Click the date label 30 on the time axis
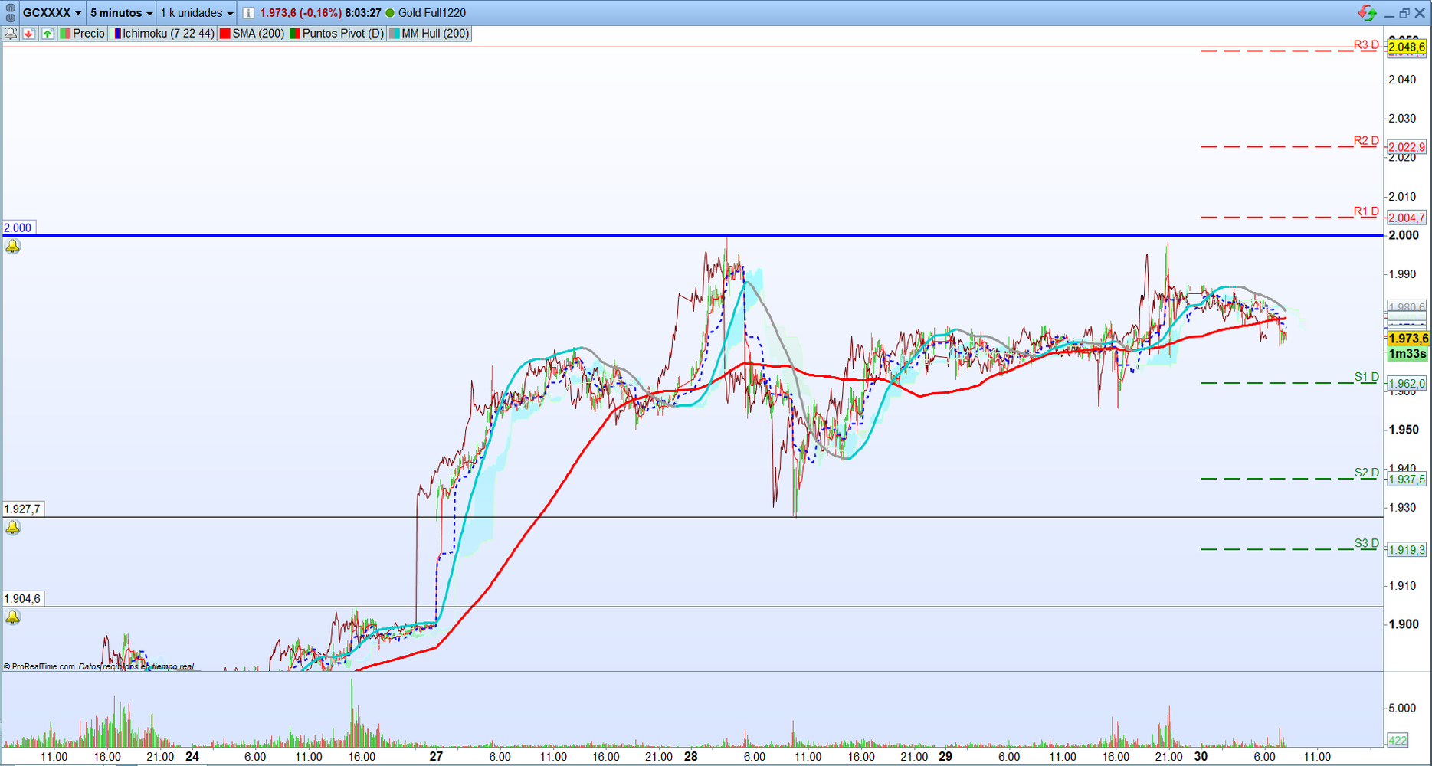 pos(1201,757)
